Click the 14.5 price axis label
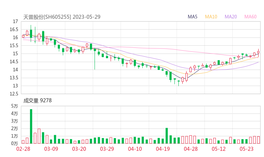Image resolution: width=264 pixels, height=157 pixels. (x=14, y=62)
